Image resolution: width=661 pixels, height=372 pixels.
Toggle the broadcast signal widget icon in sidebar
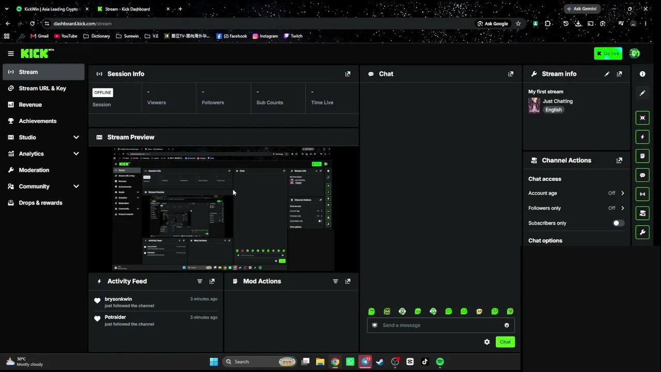pyautogui.click(x=642, y=194)
